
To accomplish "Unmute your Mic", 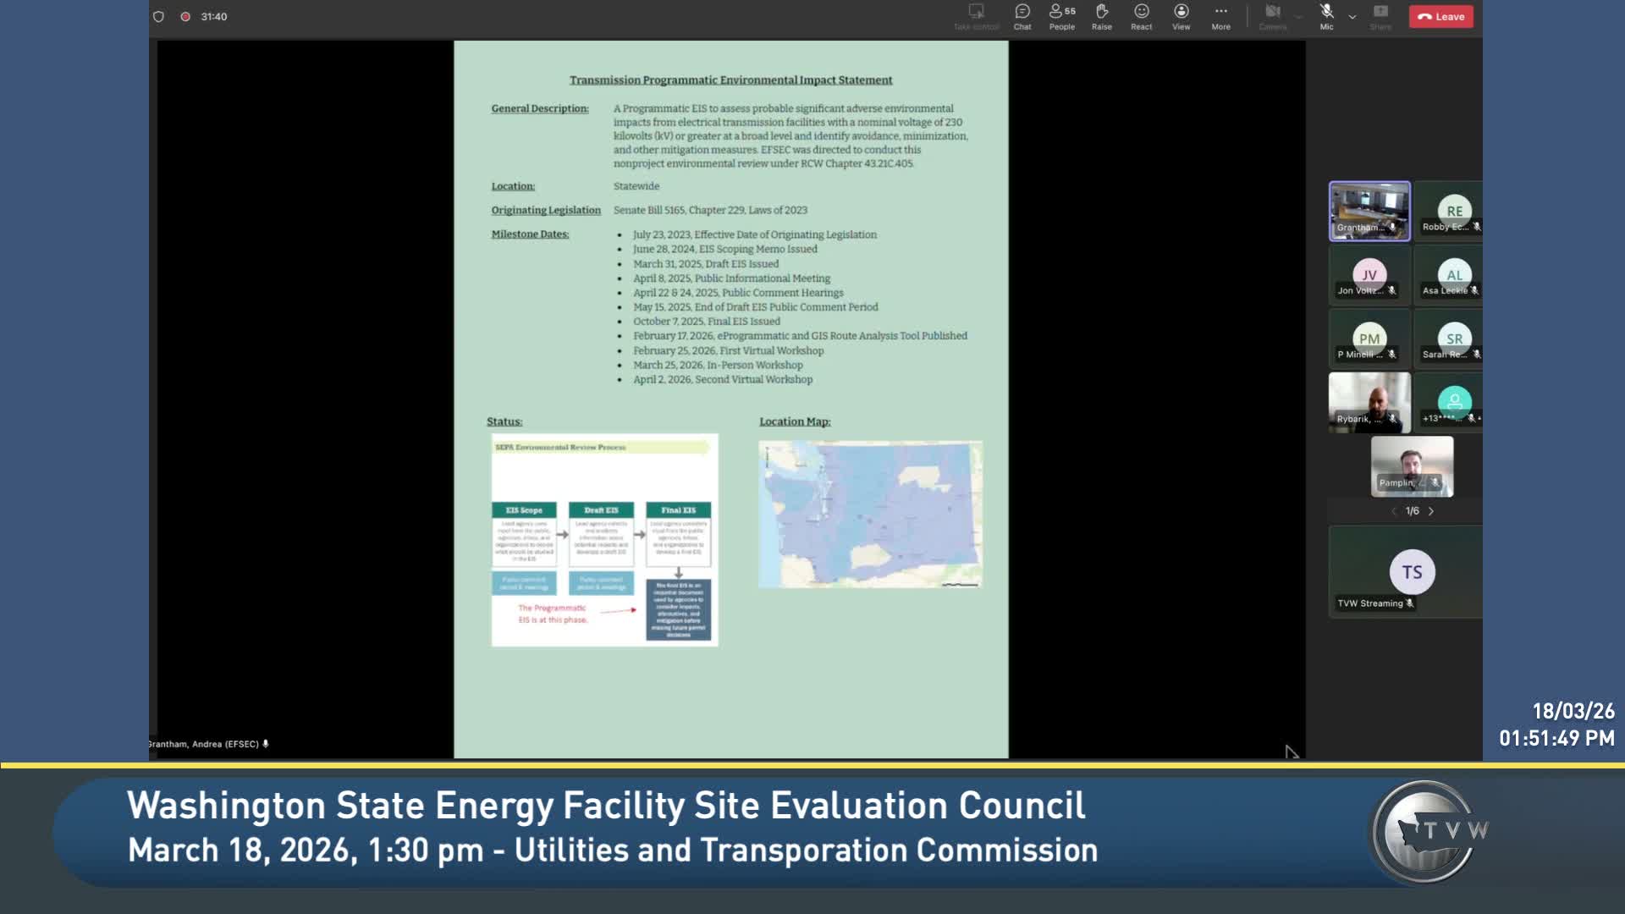I will click(1326, 14).
